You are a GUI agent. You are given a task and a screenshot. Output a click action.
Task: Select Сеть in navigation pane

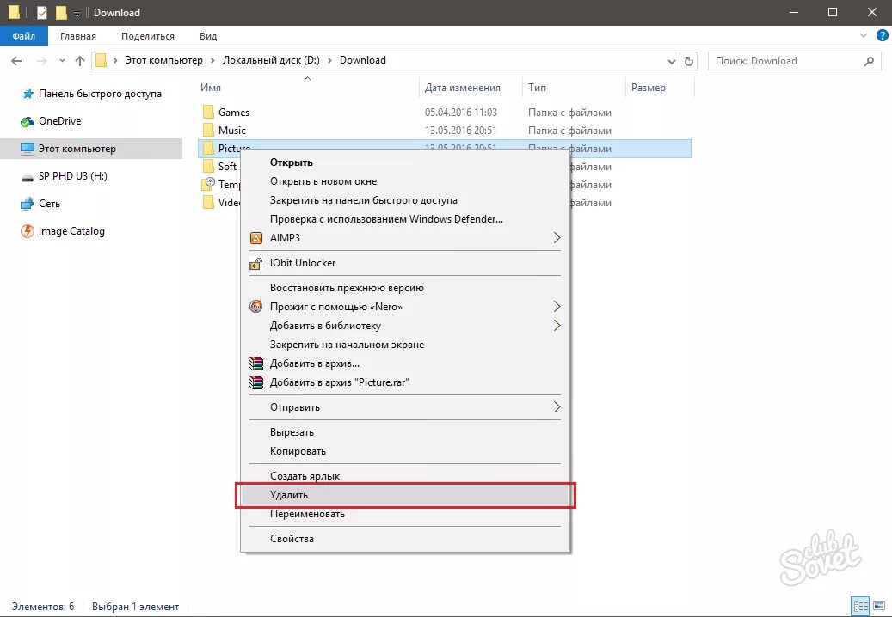[x=40, y=204]
